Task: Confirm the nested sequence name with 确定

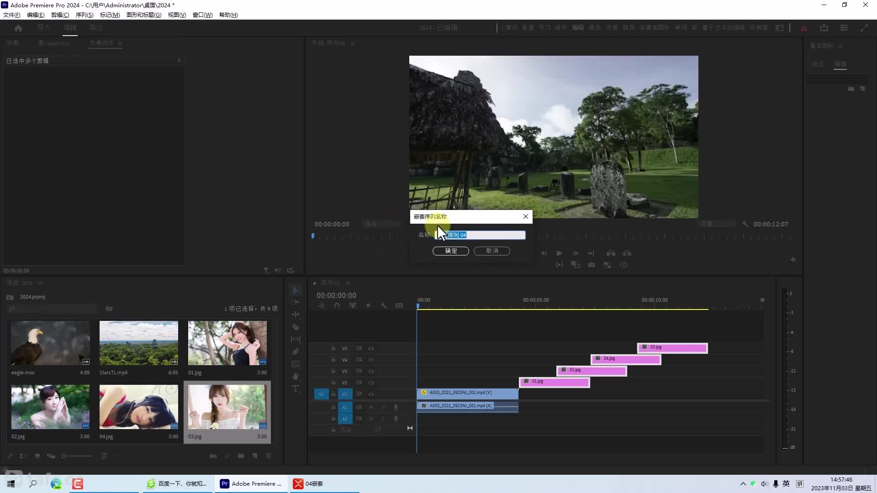Action: click(x=451, y=251)
